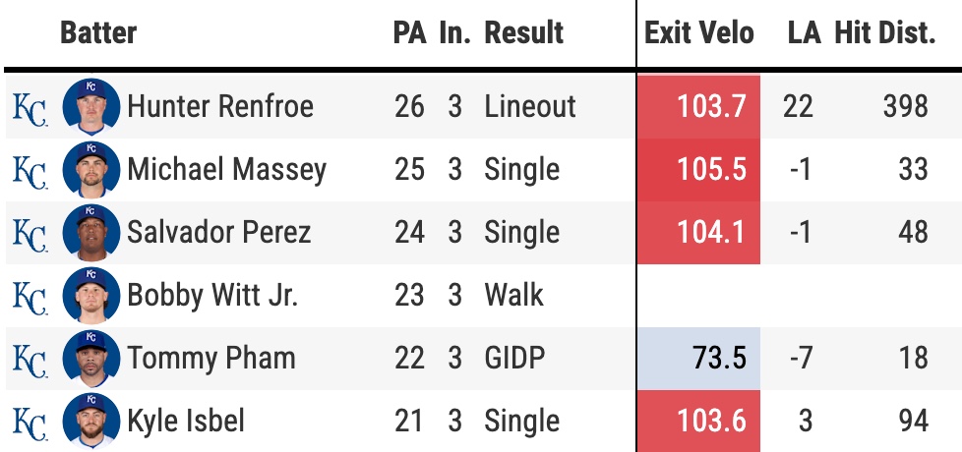
Task: Sort by the Result column header
Action: click(524, 33)
